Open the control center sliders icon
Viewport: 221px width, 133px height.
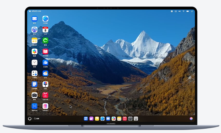(x=192, y=11)
